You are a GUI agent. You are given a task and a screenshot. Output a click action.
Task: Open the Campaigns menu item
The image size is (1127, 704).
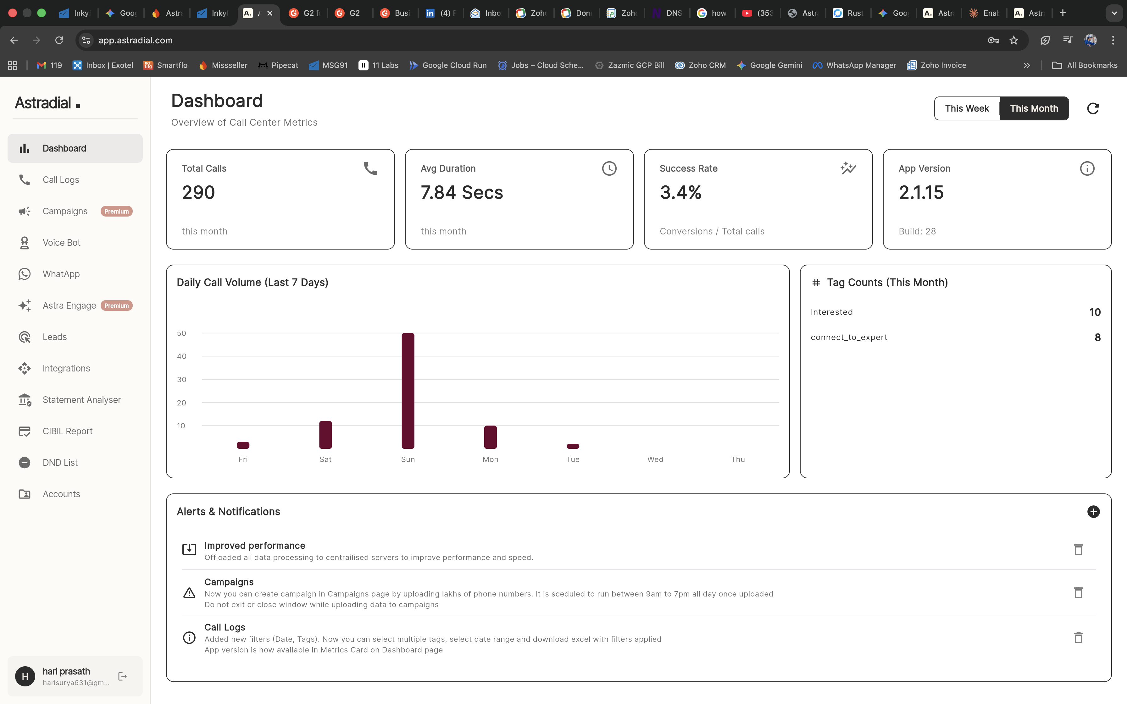[x=65, y=212]
